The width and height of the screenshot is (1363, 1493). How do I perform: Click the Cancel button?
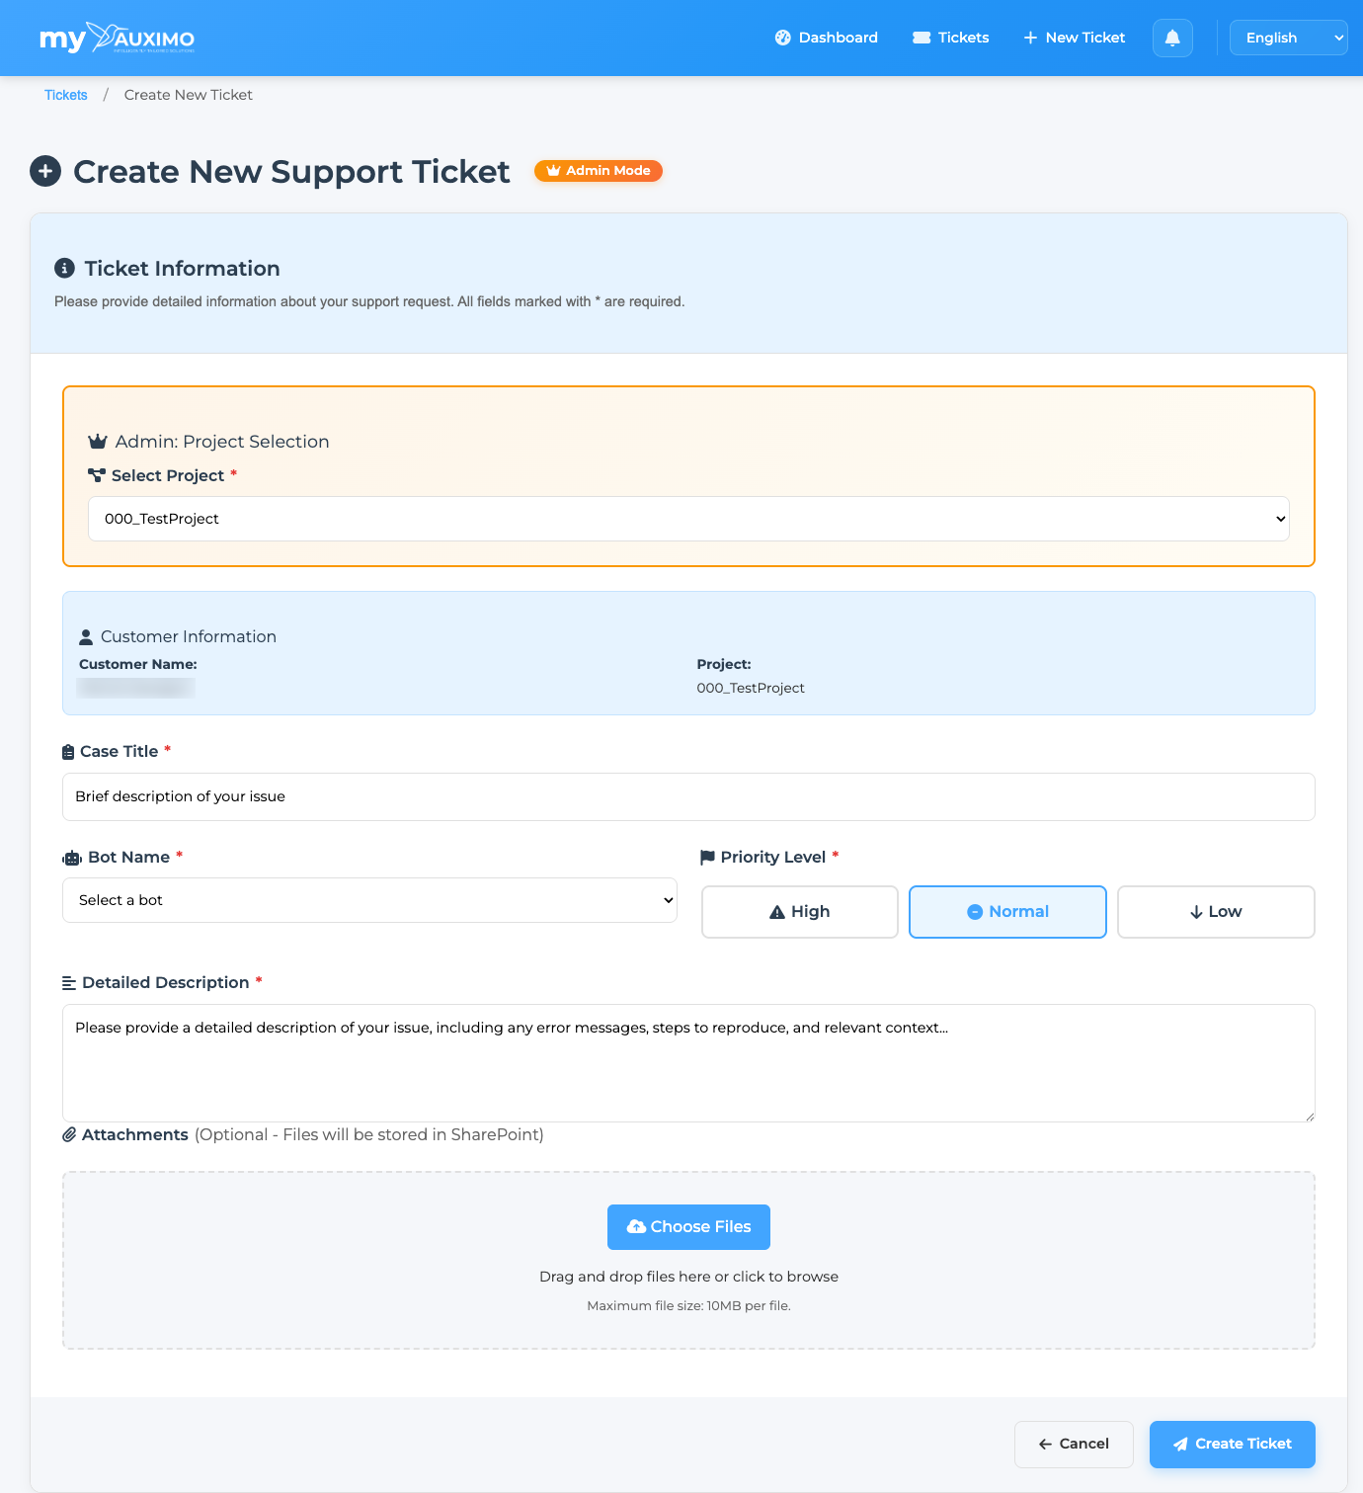pyautogui.click(x=1074, y=1444)
